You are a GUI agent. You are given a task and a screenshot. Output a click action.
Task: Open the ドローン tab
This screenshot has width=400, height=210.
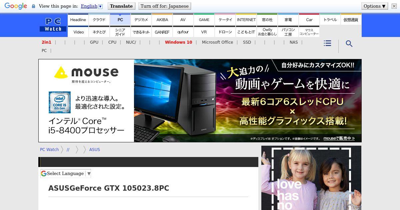pyautogui.click(x=225, y=32)
